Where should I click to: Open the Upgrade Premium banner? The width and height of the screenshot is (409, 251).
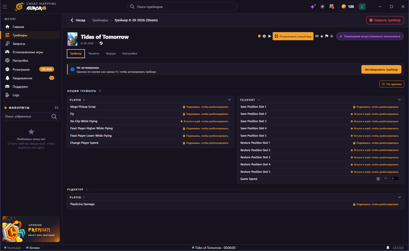coord(31,229)
